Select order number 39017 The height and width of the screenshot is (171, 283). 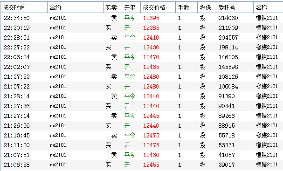(227, 165)
